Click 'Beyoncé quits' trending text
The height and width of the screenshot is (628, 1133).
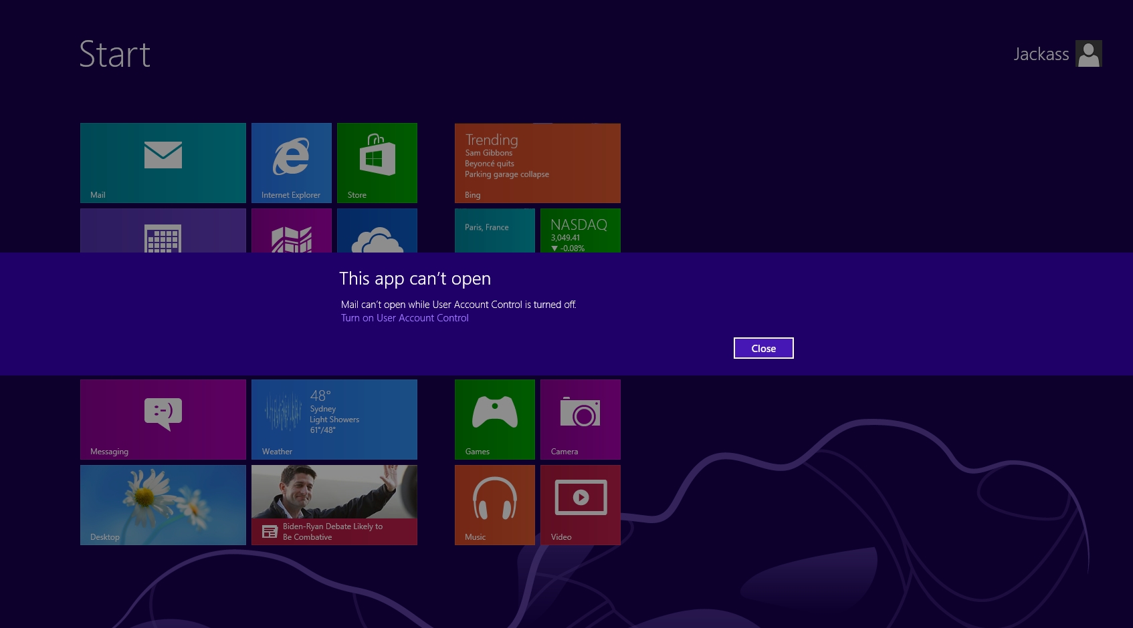490,164
